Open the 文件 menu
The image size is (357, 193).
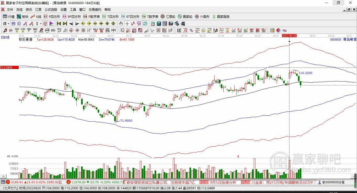pyautogui.click(x=10, y=10)
